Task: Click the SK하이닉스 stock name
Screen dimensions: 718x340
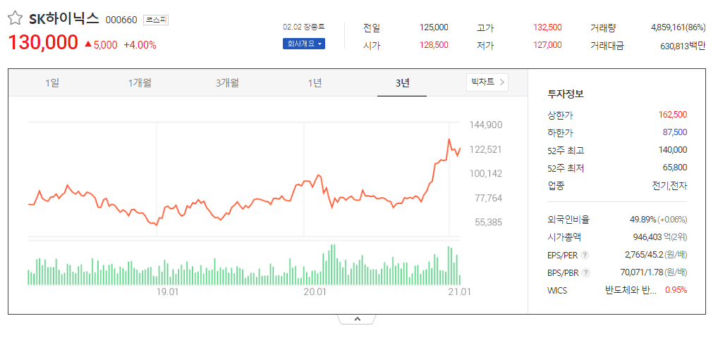Action: [x=63, y=18]
